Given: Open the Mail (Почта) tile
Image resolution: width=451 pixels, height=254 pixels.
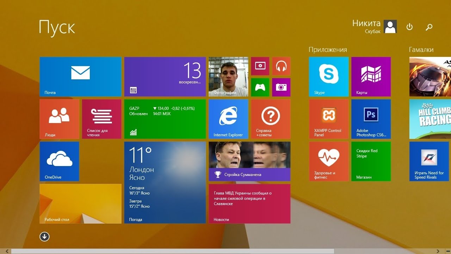Looking at the screenshot, I should tap(80, 77).
